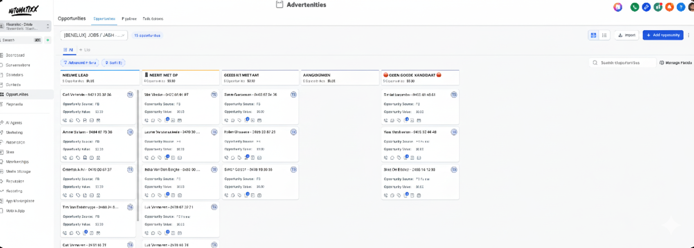Image resolution: width=694 pixels, height=248 pixels.
Task: Switch to list view
Action: pyautogui.click(x=604, y=35)
